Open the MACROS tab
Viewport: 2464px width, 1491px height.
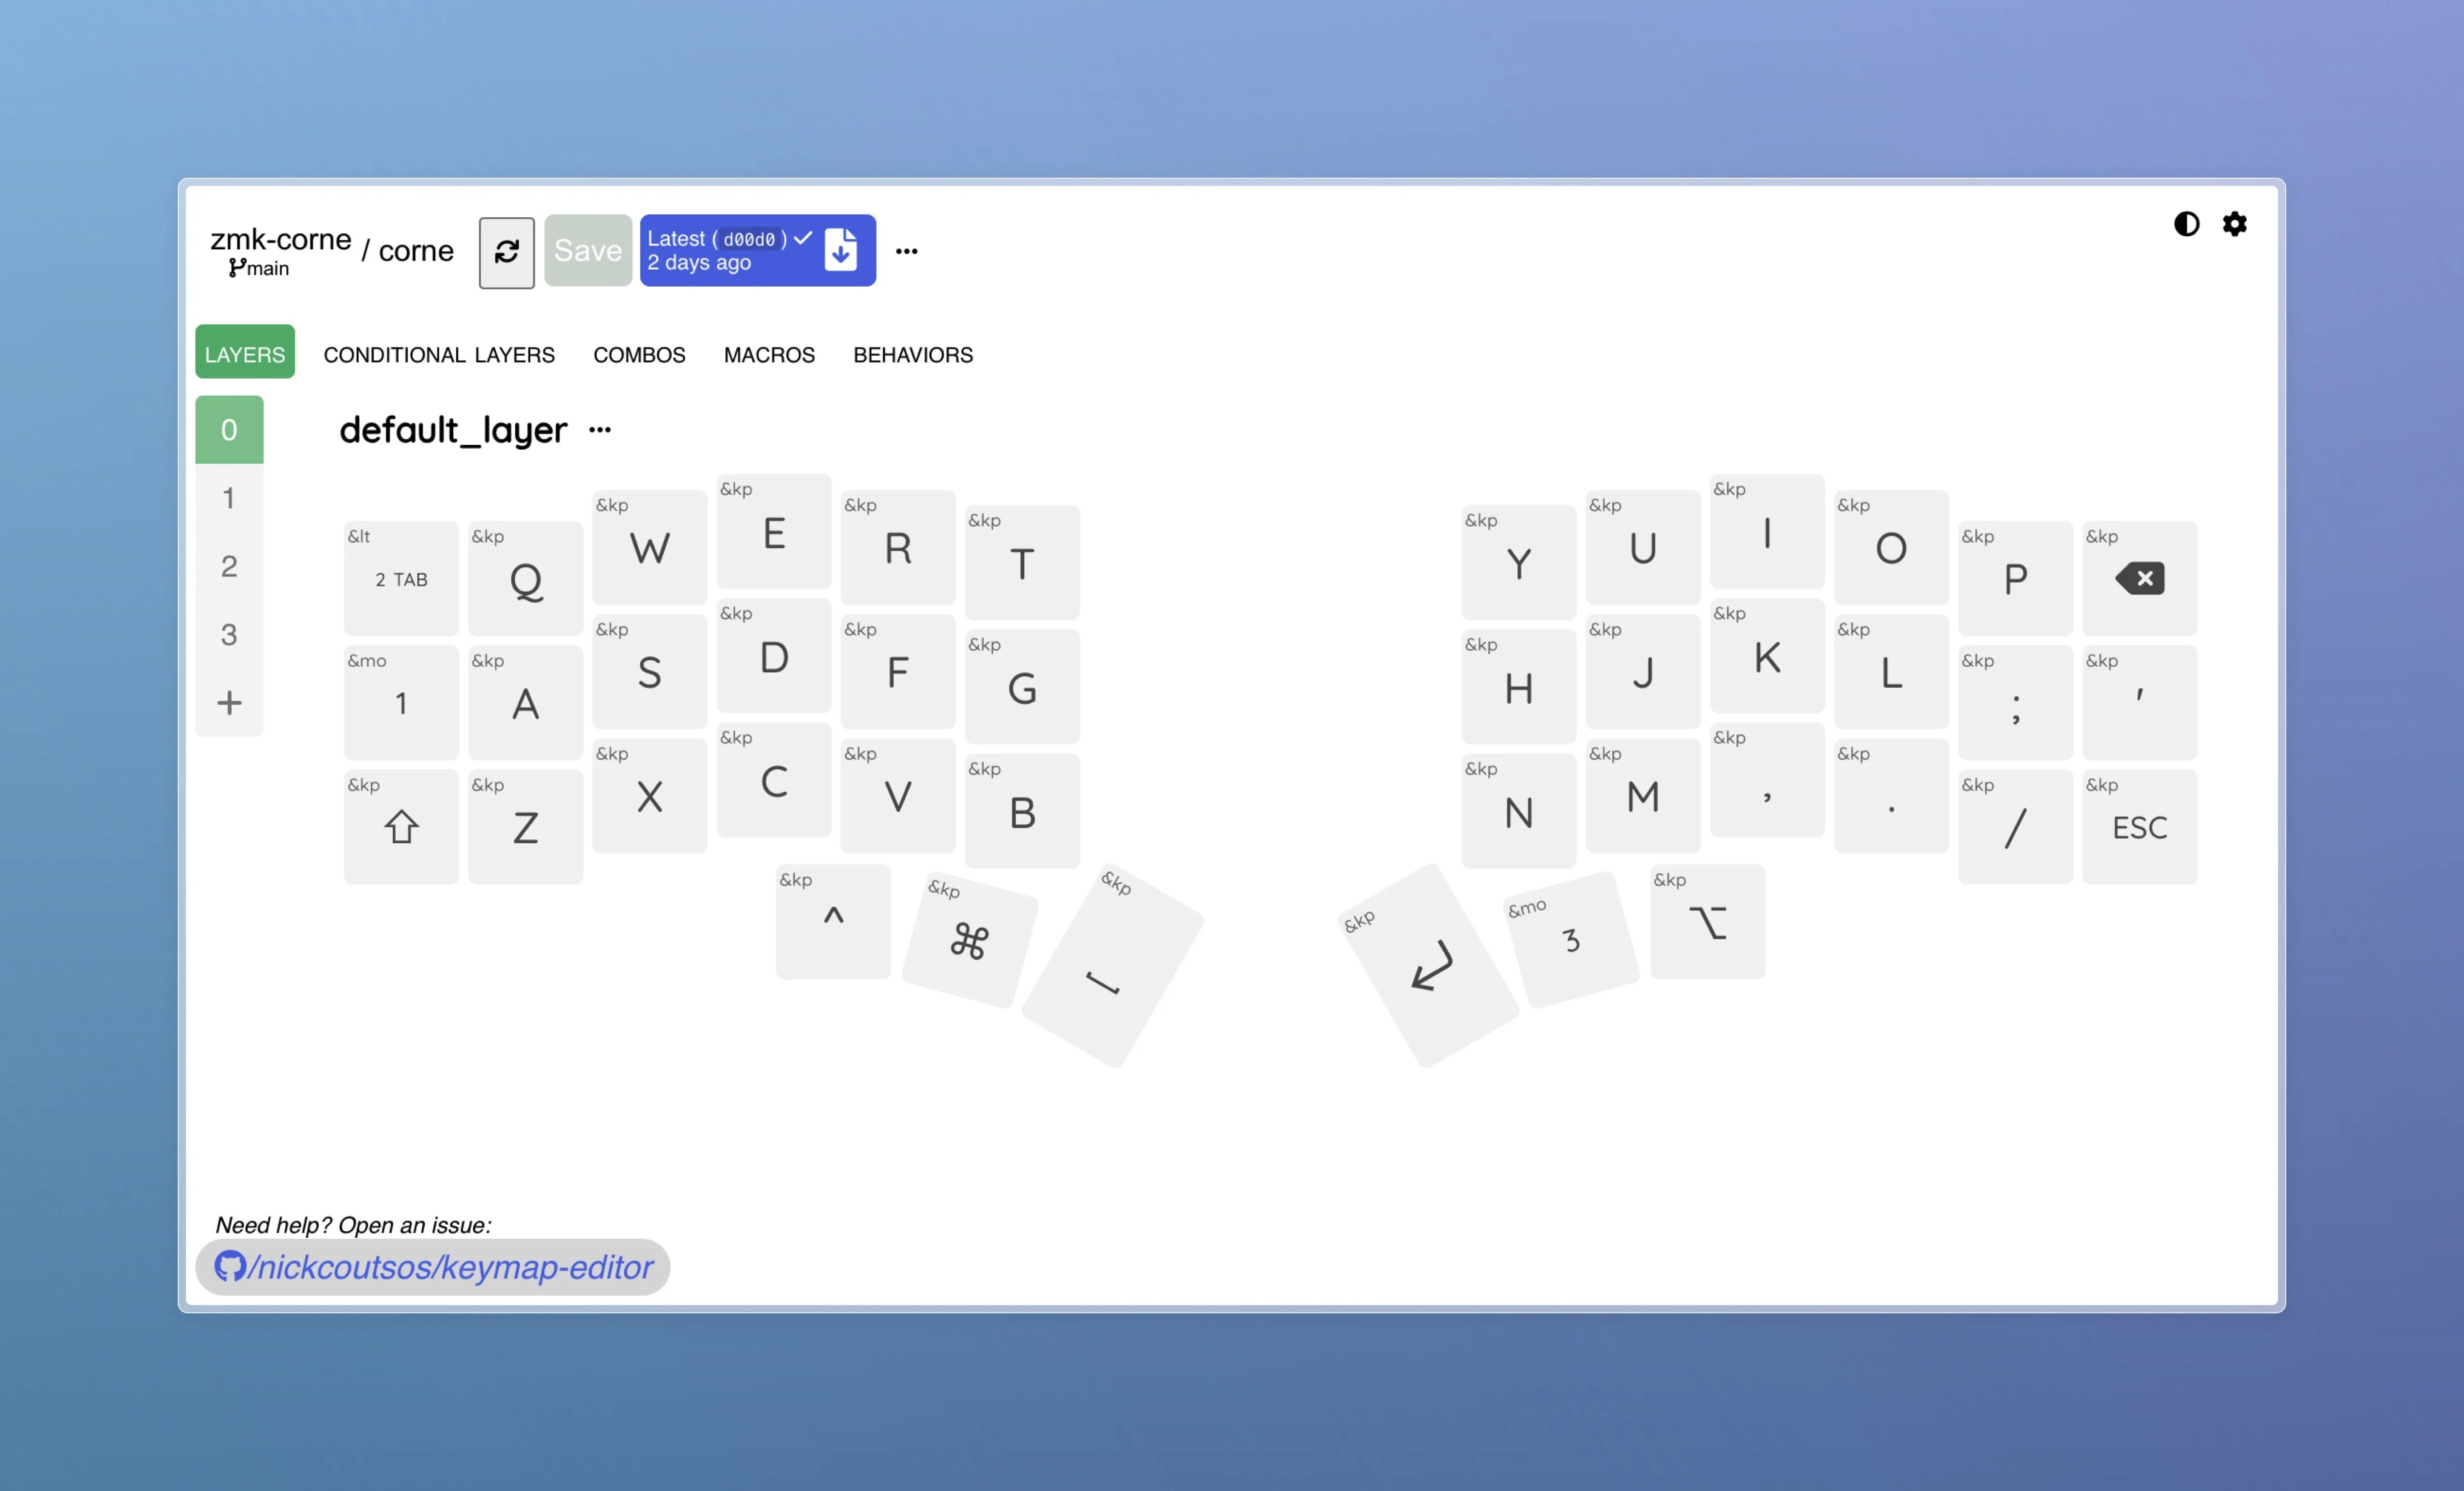[769, 355]
